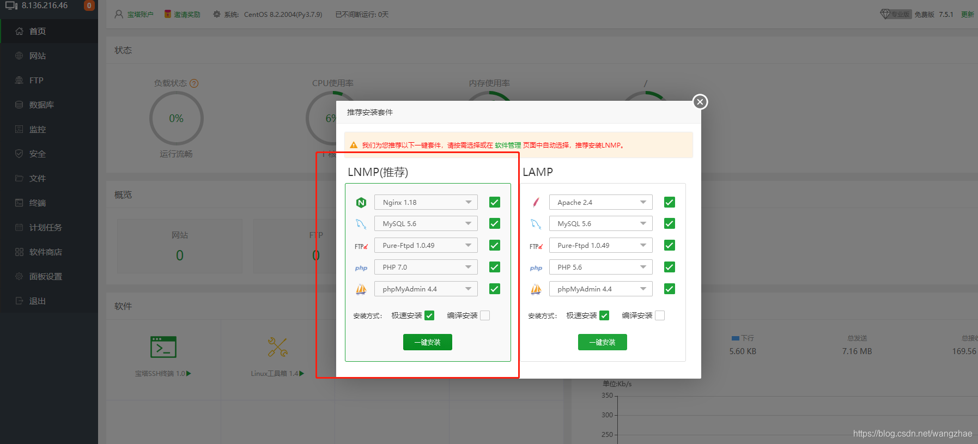Uncheck Apache 2.4 in LAMP
The image size is (978, 444).
(670, 202)
